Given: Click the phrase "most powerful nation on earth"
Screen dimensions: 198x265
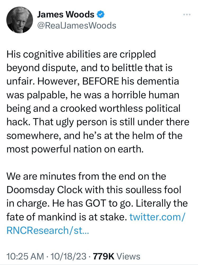Looking at the screenshot, I should click(x=75, y=149).
